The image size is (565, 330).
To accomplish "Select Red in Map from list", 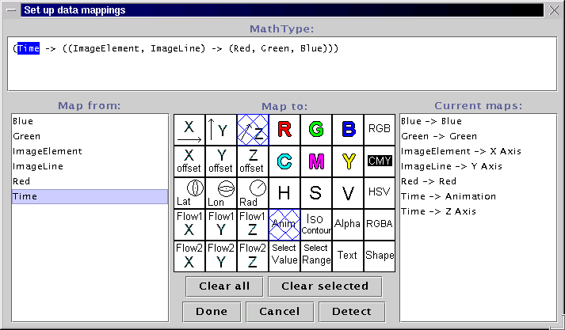I will [90, 182].
